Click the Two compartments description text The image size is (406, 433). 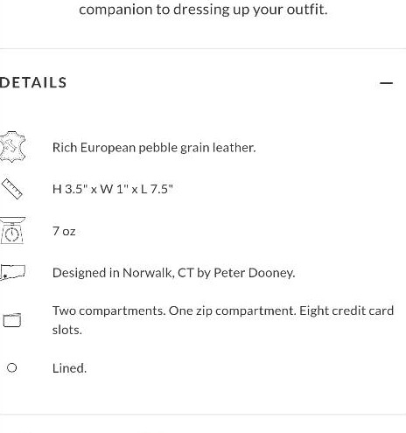223,320
